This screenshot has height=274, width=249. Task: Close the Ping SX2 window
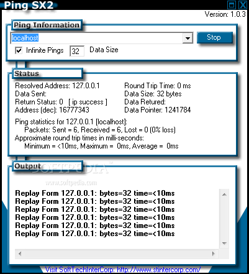coord(243,4)
